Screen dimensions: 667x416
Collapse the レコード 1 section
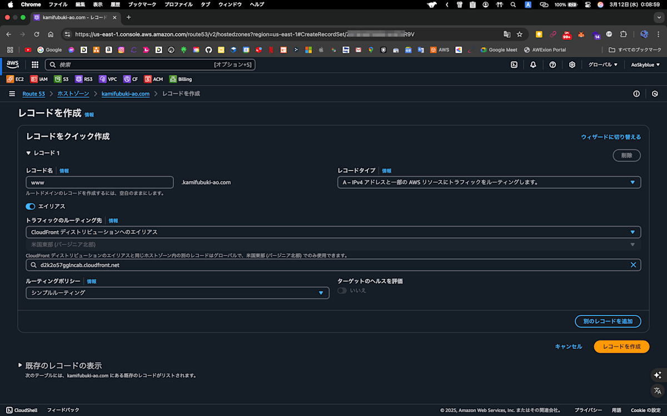pos(43,153)
